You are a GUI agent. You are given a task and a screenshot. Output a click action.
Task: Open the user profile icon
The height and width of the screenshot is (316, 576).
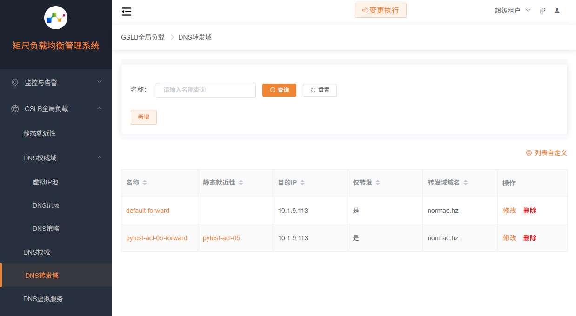coord(557,11)
